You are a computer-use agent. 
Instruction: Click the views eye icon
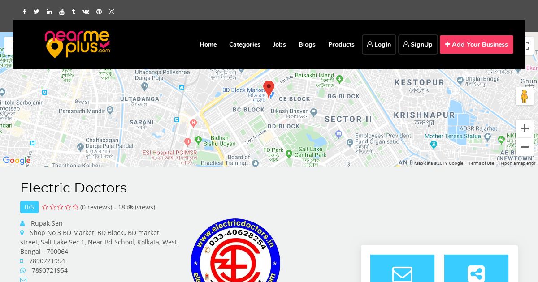tap(130, 207)
